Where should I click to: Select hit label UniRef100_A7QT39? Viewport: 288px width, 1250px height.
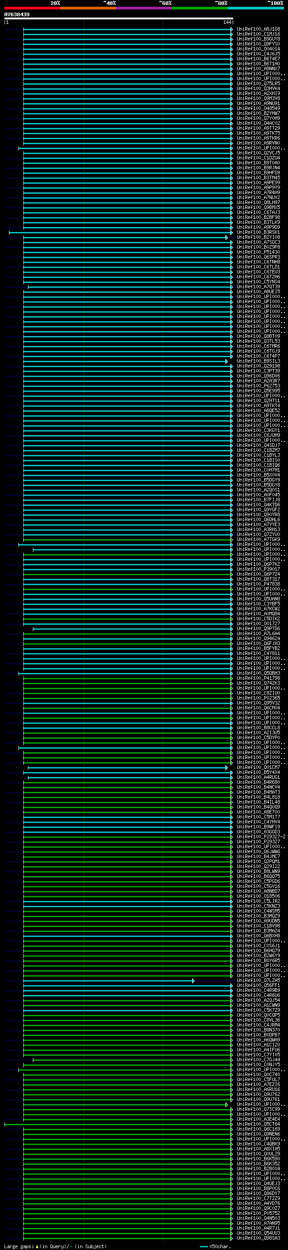258,287
